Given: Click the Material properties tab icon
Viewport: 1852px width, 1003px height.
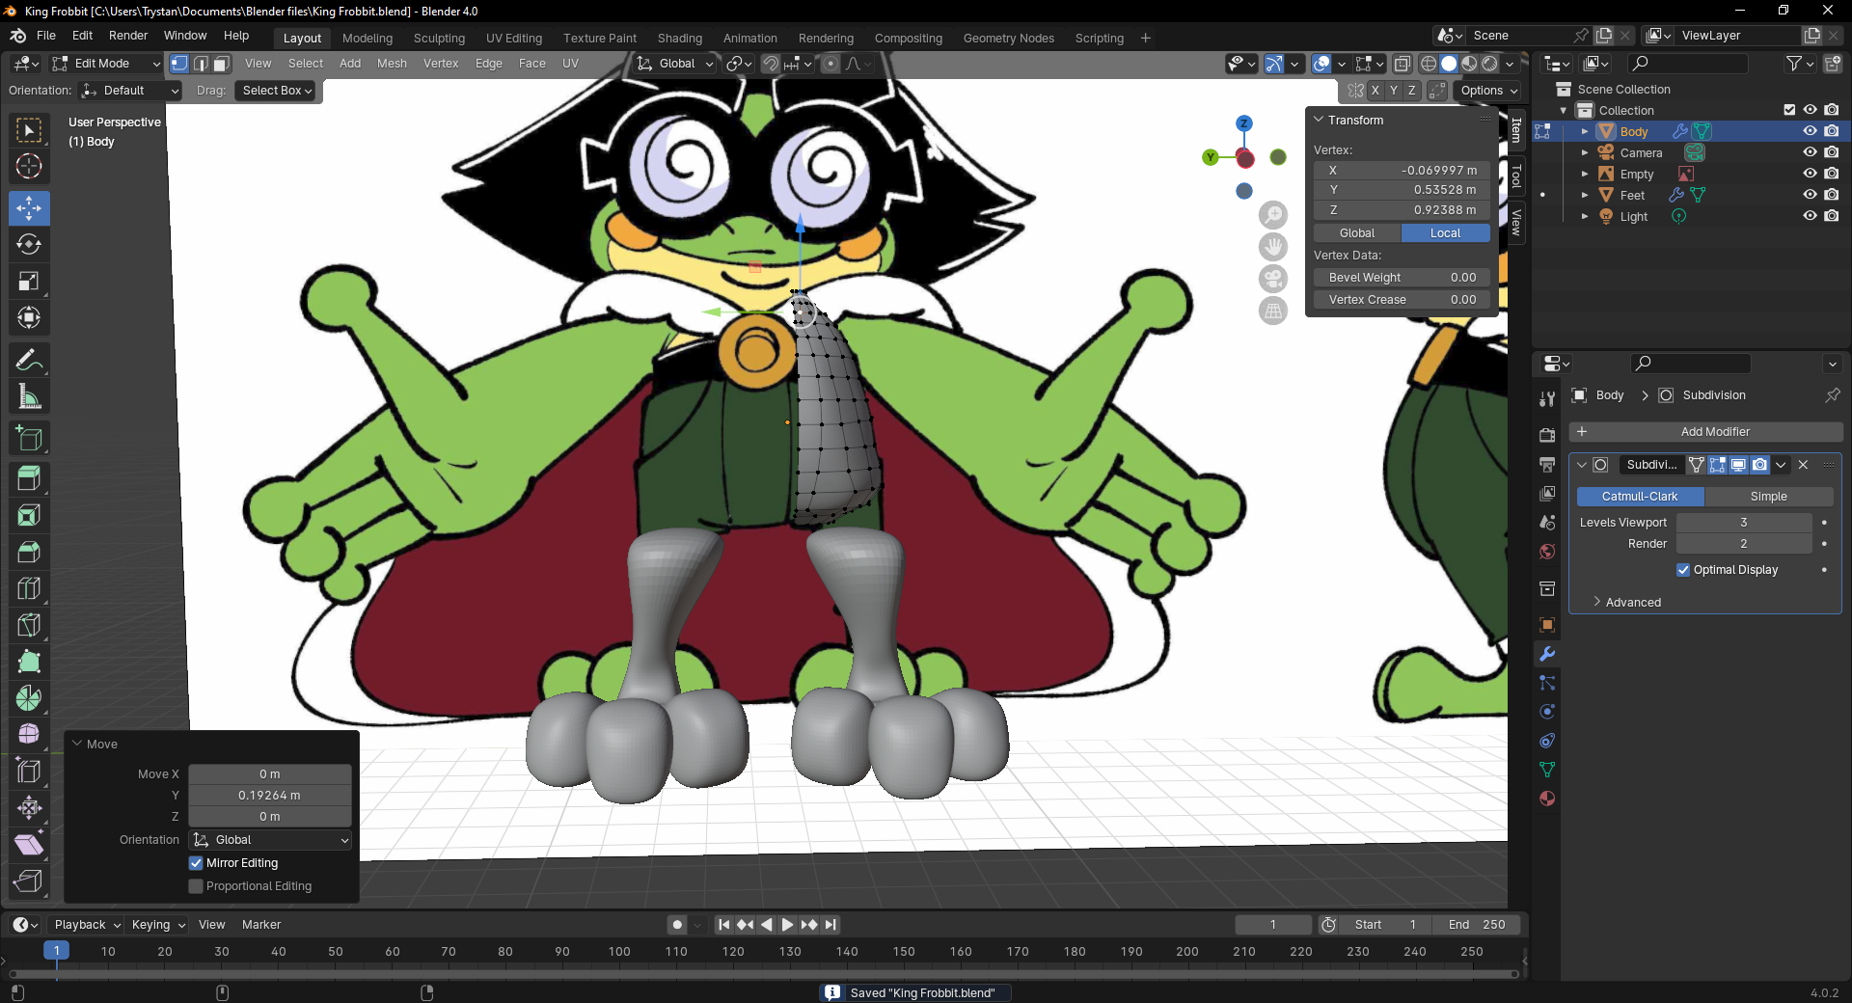Looking at the screenshot, I should [x=1547, y=799].
